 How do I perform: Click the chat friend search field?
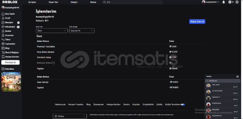pos(223,81)
